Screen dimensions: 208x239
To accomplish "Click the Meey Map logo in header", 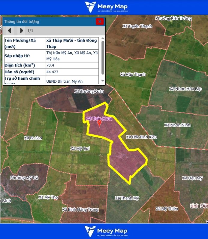I will (x=106, y=7).
